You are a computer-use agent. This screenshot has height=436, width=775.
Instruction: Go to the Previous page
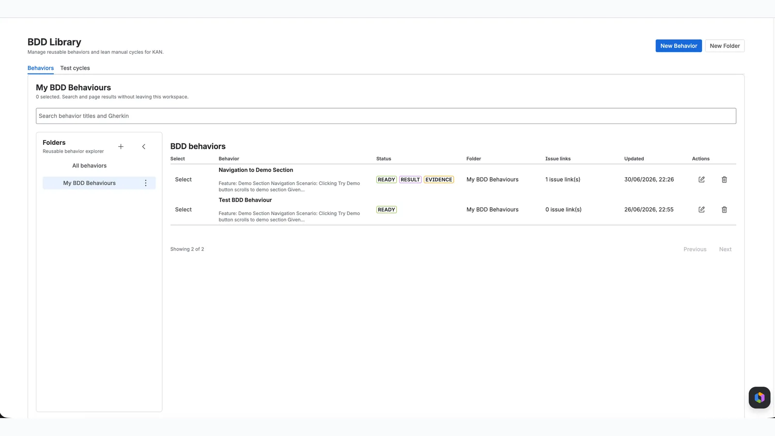pos(695,249)
